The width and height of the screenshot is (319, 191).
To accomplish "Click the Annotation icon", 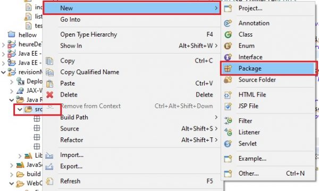I will pyautogui.click(x=228, y=23).
